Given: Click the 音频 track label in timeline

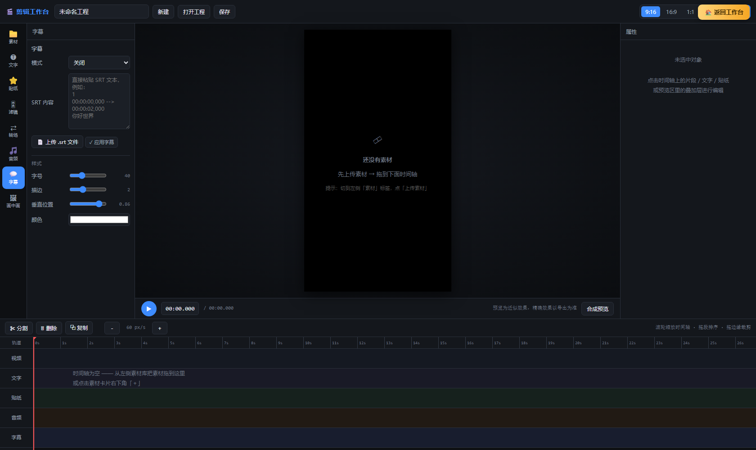Looking at the screenshot, I should click(x=17, y=418).
